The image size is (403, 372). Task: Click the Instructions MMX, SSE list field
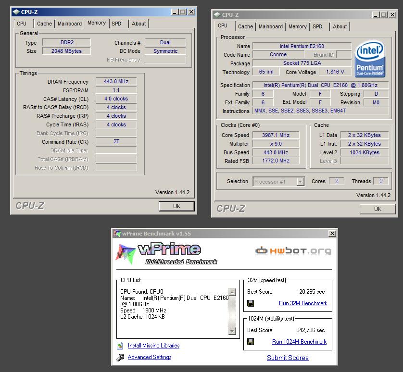click(x=320, y=111)
